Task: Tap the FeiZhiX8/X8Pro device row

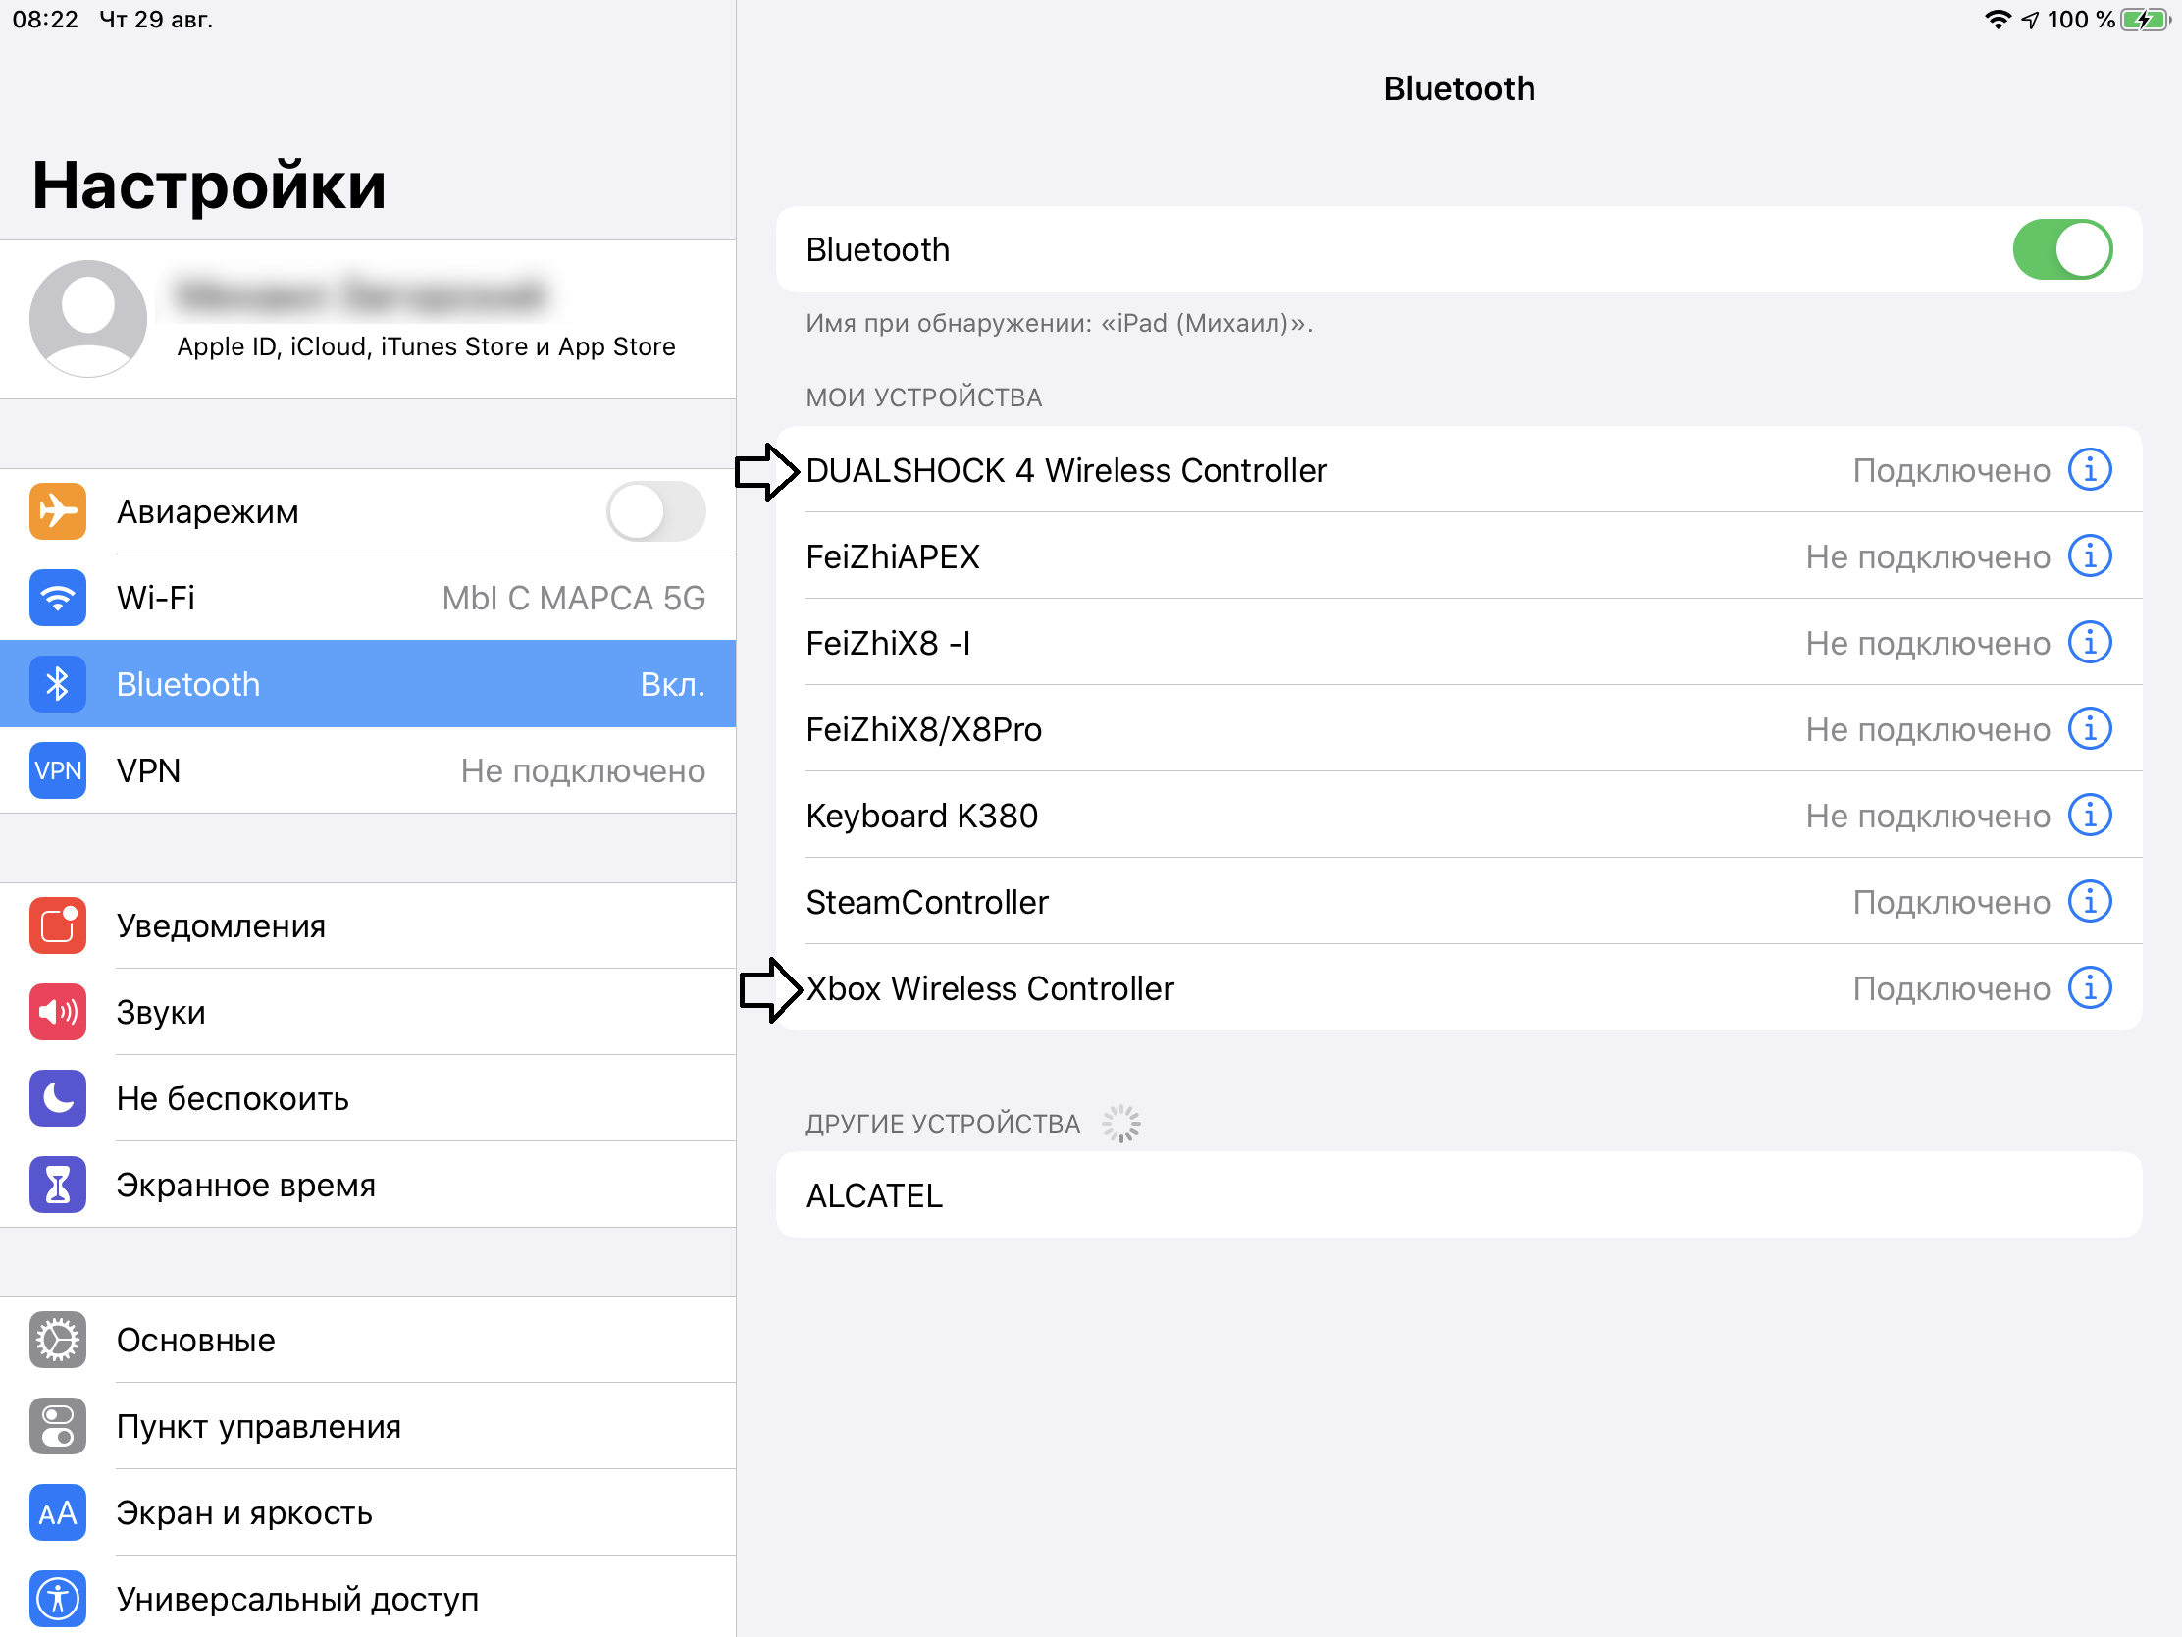Action: [x=1282, y=730]
